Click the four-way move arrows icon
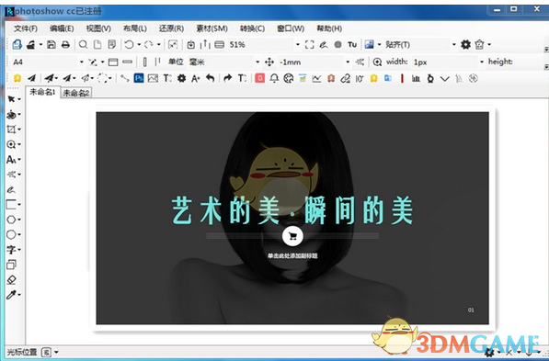Screen dimensions: 549x361 (x=269, y=62)
